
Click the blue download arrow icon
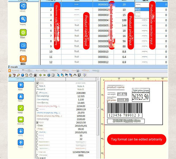pyautogui.click(x=21, y=131)
